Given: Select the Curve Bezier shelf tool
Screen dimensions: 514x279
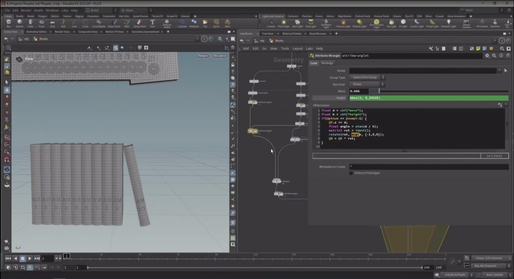Looking at the screenshot, I should pos(99,23).
